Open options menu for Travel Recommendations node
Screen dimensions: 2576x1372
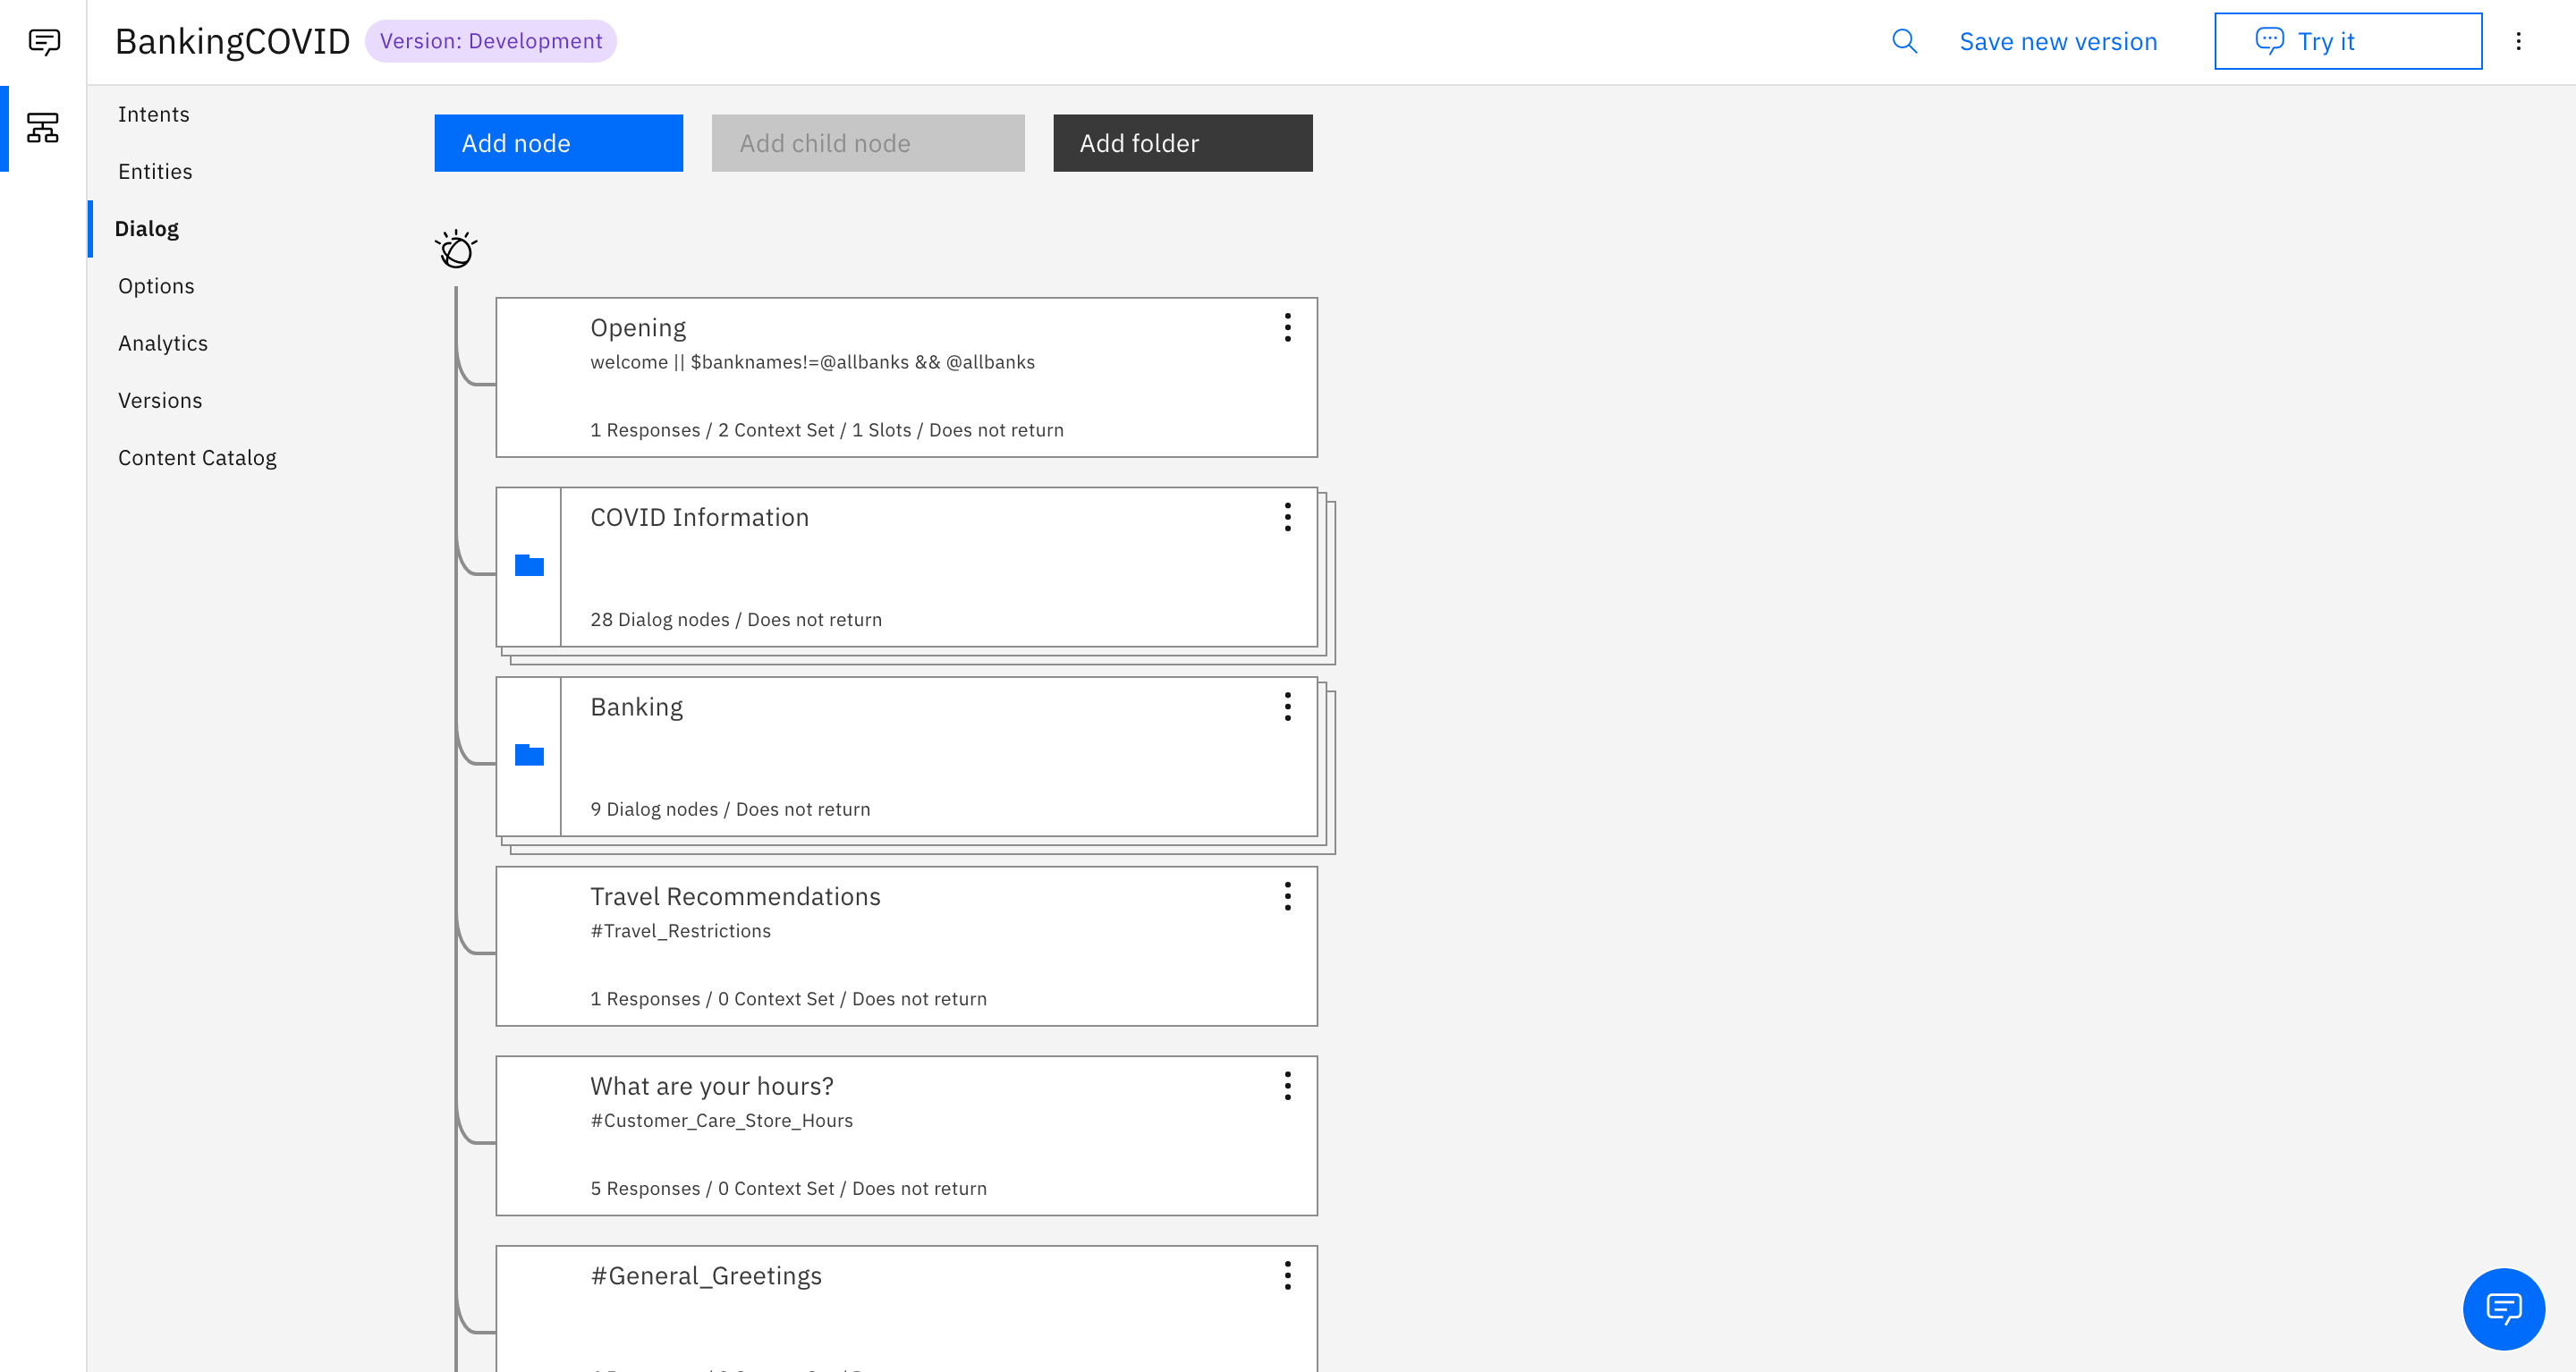pyautogui.click(x=1287, y=896)
